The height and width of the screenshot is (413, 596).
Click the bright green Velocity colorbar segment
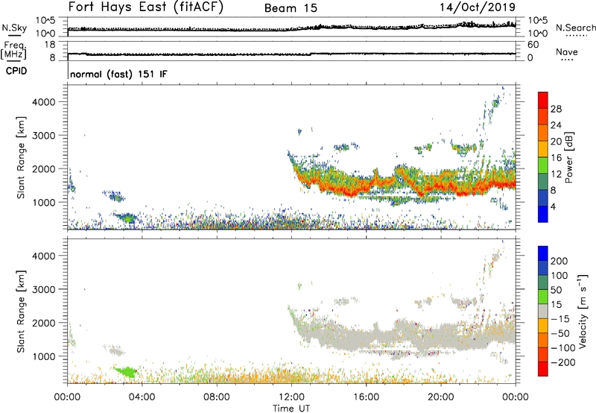(x=543, y=297)
